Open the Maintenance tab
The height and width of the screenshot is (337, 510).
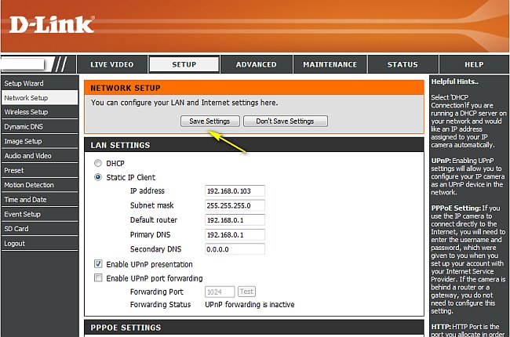(x=330, y=64)
